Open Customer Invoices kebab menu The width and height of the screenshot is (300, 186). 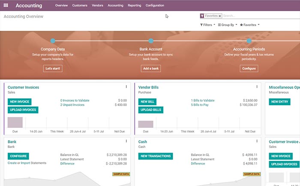(126, 86)
